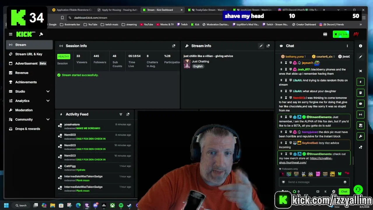Show more bookmarks overflow chevron
This screenshot has width=373, height=210.
360,24
